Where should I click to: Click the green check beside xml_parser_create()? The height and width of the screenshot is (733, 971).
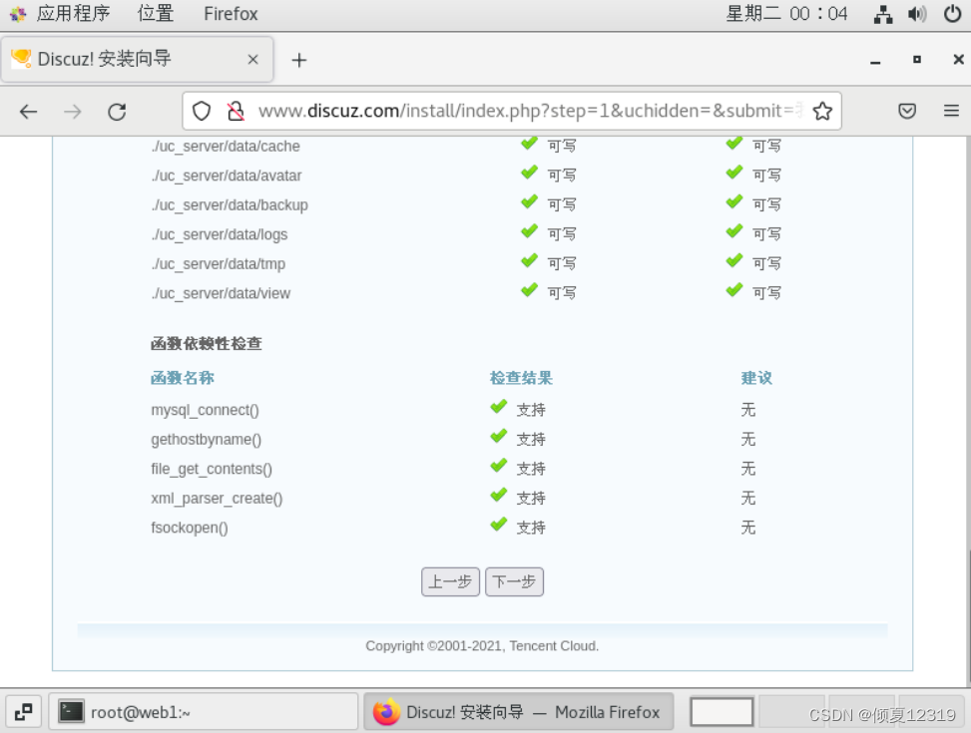499,496
